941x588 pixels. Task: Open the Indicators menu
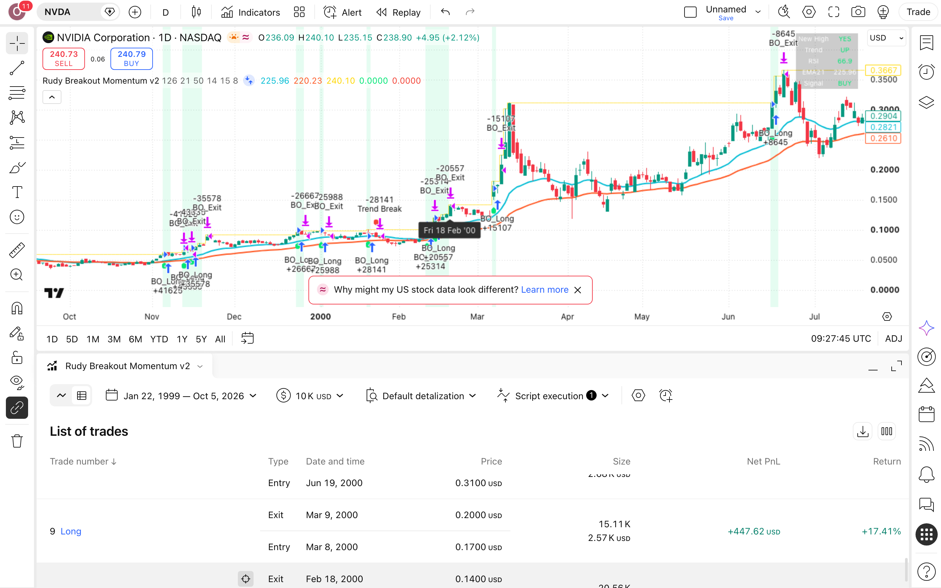pyautogui.click(x=250, y=12)
